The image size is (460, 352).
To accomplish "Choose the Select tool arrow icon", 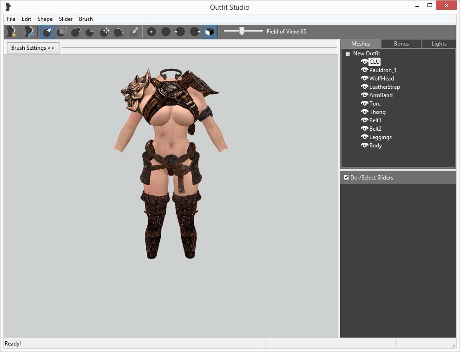I will point(47,32).
